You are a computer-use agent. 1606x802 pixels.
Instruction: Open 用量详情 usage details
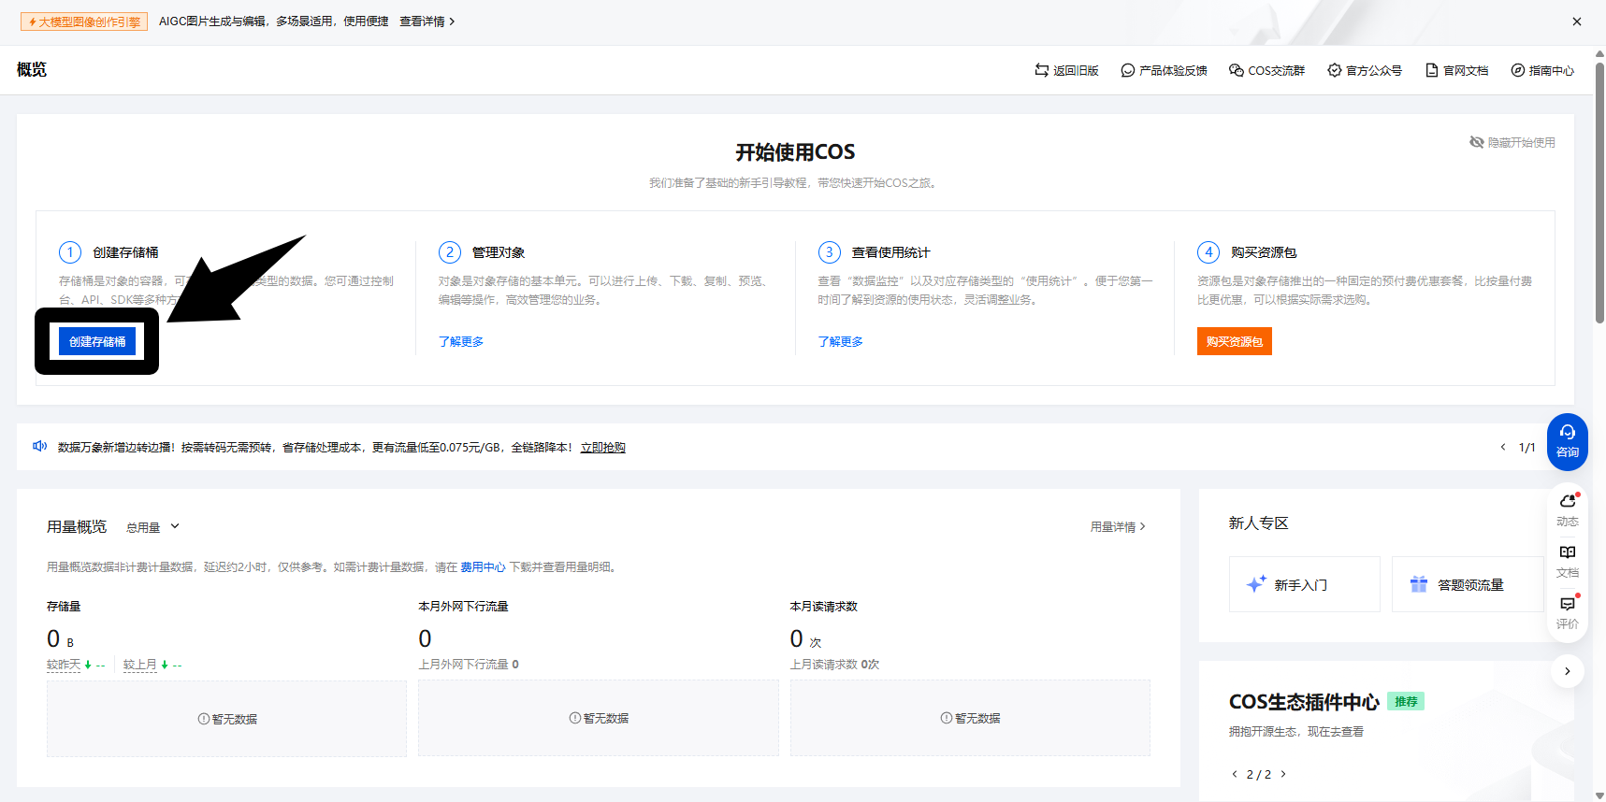(1118, 527)
